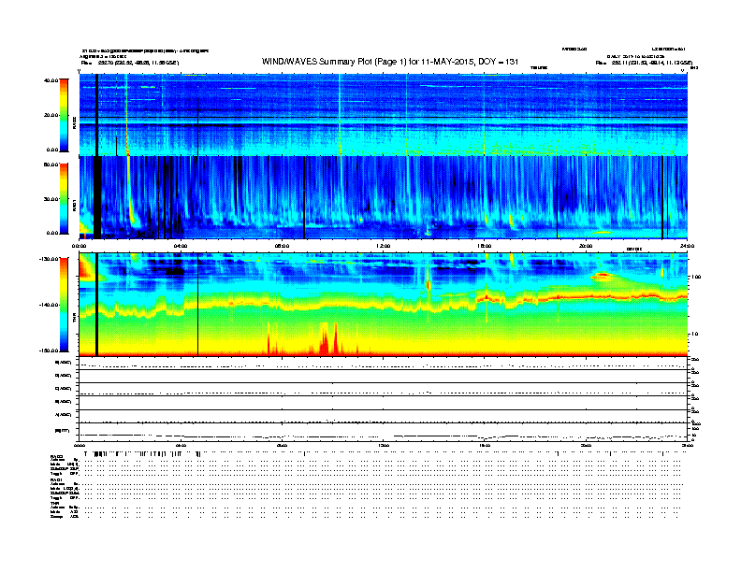The image size is (741, 572).
Task: Click the vertical RAD1 axis label
Action: (74, 206)
